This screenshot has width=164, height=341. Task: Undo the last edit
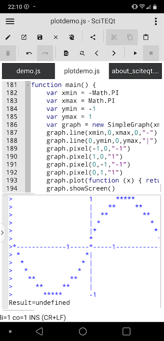tap(29, 53)
